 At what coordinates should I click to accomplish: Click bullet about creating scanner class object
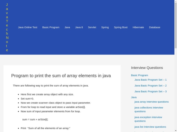(x=56, y=103)
